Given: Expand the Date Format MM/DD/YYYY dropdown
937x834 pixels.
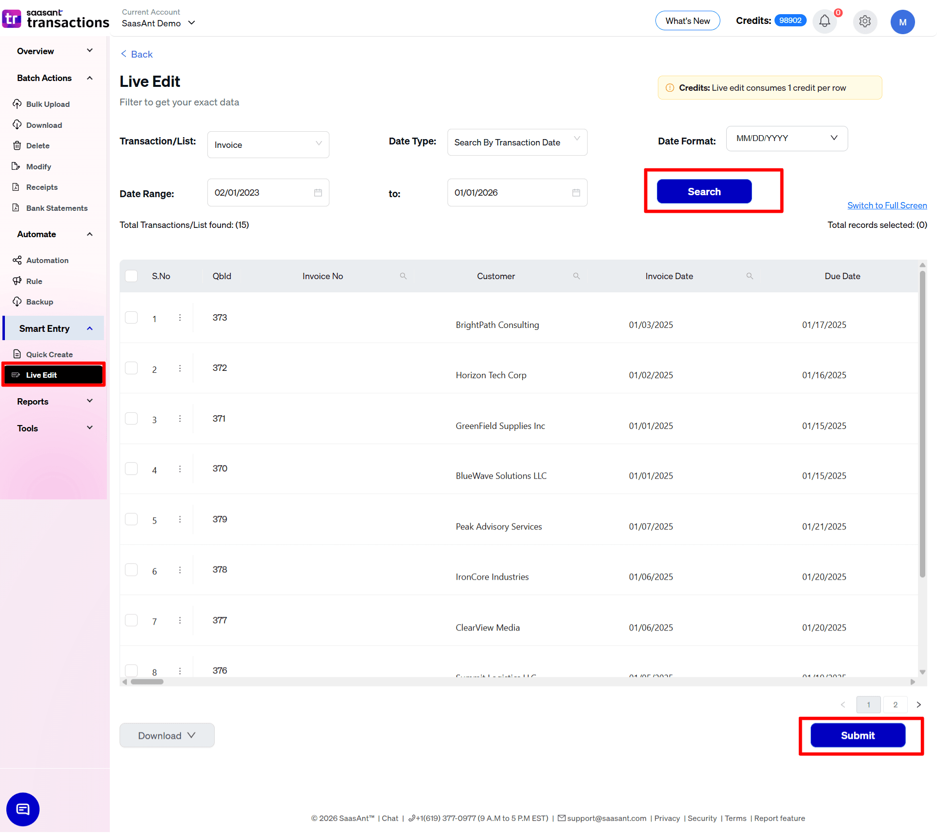Looking at the screenshot, I should [787, 139].
